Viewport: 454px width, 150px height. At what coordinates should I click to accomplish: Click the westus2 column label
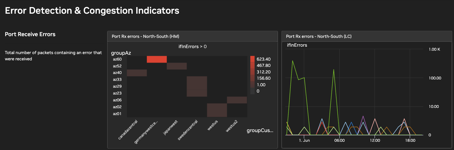click(232, 126)
